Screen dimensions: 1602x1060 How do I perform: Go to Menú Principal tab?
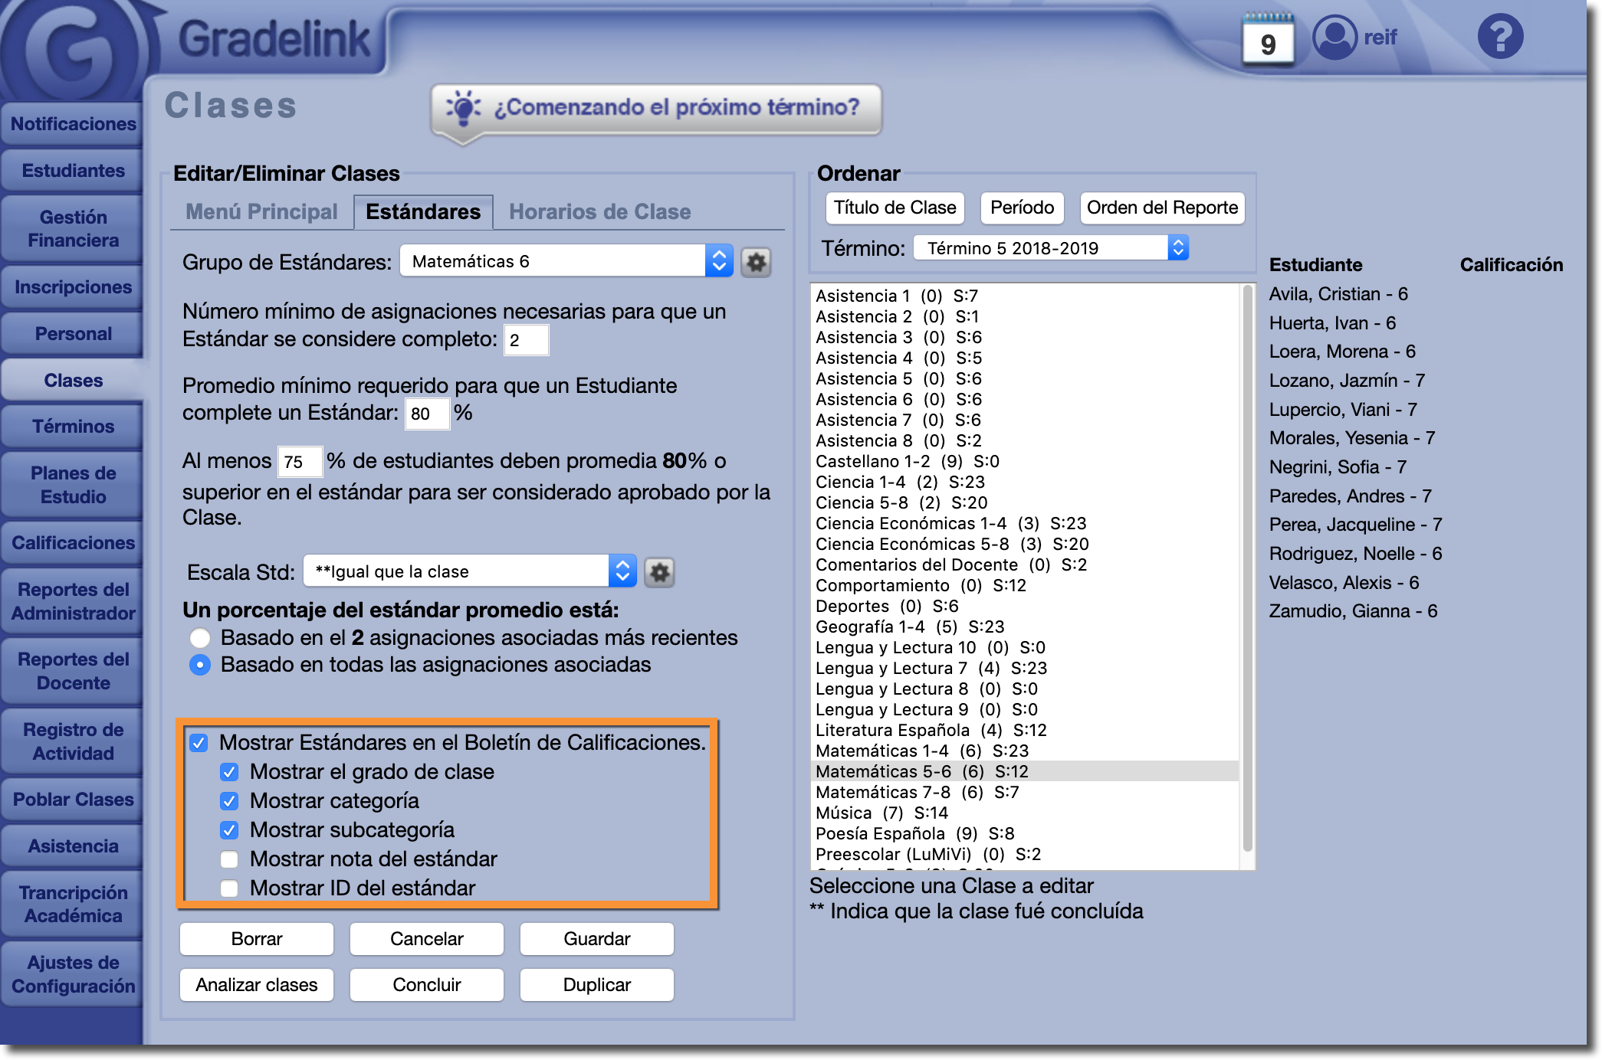[x=261, y=212]
